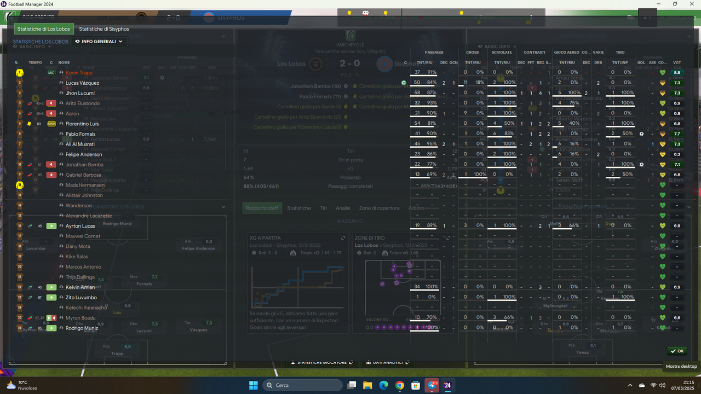The height and width of the screenshot is (394, 701).
Task: Click the MiC badge next to Kevin Trapp
Action: click(51, 73)
